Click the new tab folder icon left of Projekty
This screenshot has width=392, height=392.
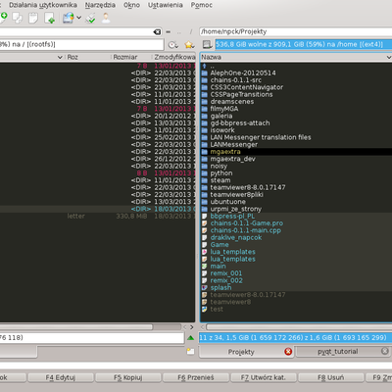pyautogui.click(x=190, y=352)
